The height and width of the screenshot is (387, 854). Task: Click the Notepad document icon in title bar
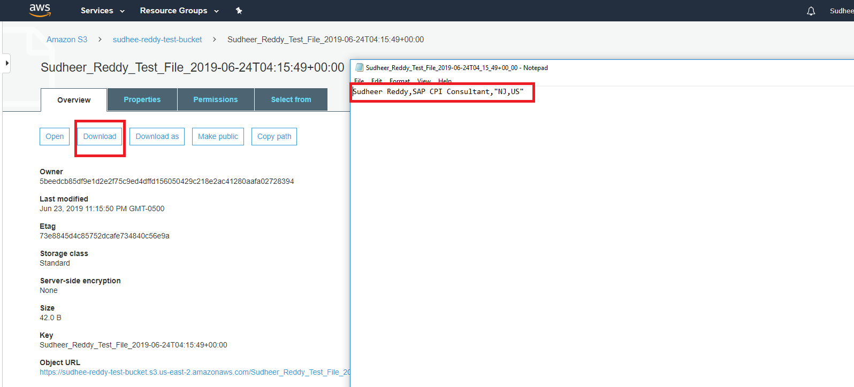pos(360,68)
